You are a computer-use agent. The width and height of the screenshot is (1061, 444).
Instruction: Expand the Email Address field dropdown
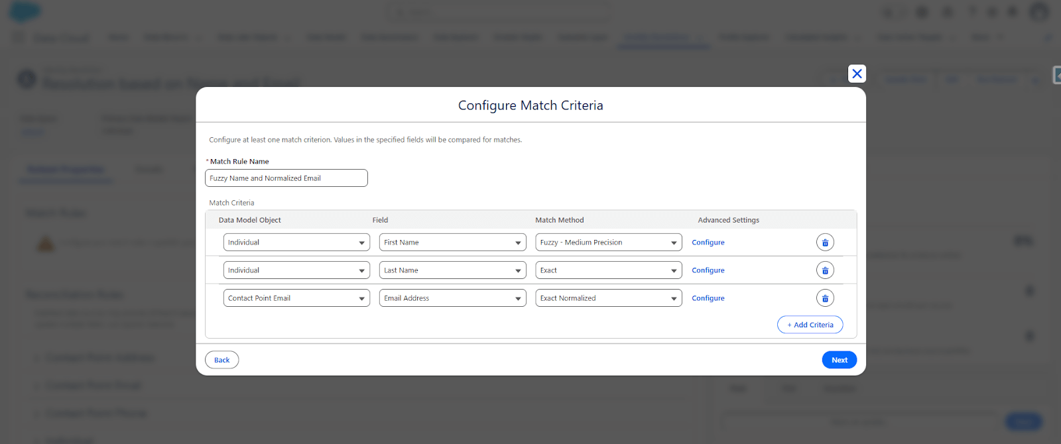(452, 298)
